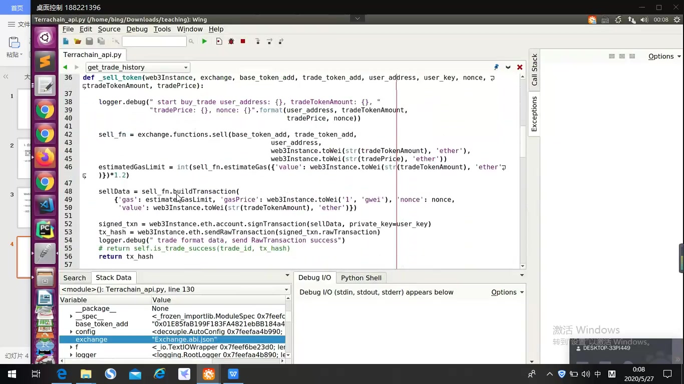
Task: Save the current file with the save icon
Action: pos(89,41)
